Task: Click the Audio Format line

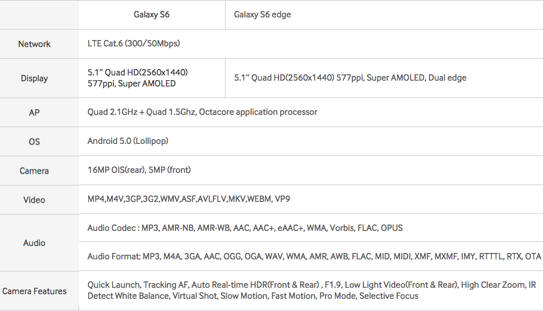Action: 314,256
